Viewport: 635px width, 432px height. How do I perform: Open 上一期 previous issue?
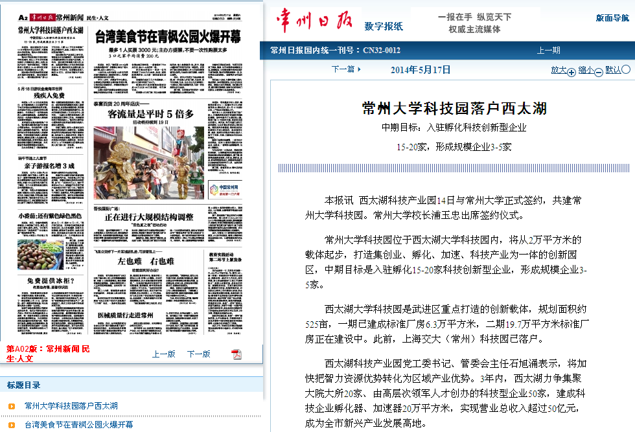(x=548, y=51)
